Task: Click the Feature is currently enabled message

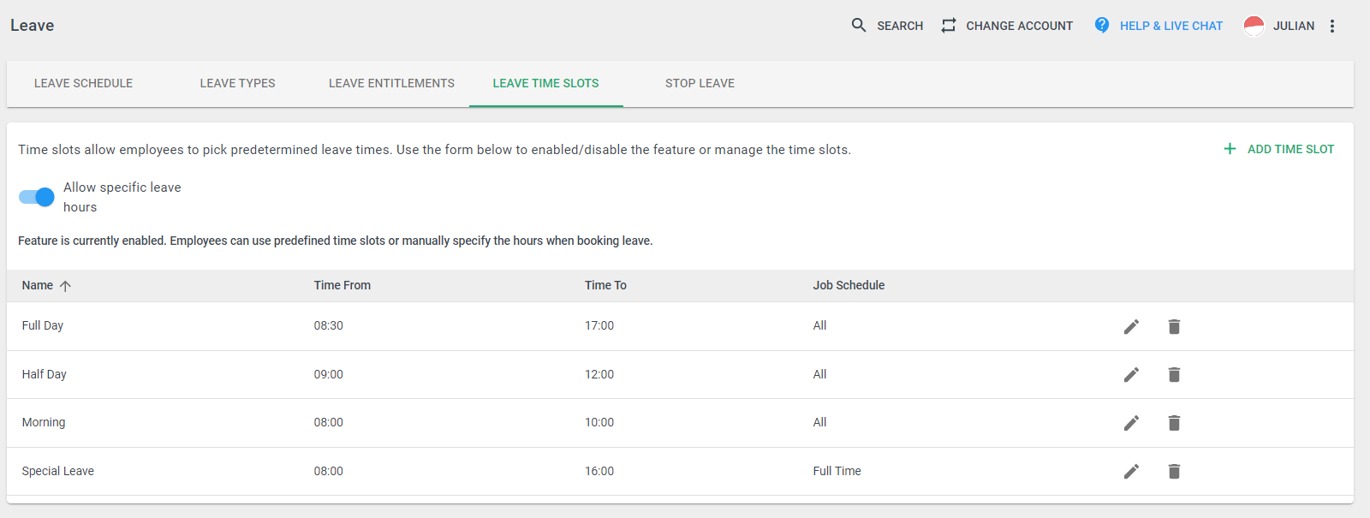Action: point(336,241)
